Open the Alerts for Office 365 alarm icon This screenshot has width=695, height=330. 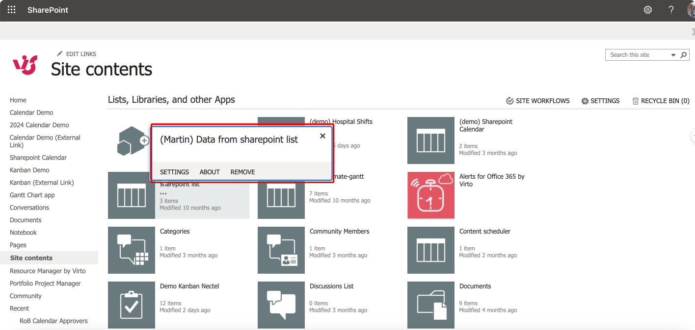tap(431, 195)
